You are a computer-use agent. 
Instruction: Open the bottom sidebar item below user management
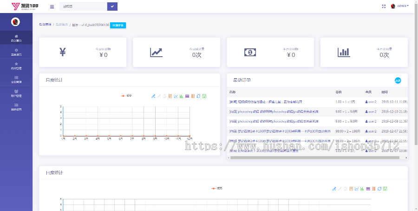pos(16,107)
